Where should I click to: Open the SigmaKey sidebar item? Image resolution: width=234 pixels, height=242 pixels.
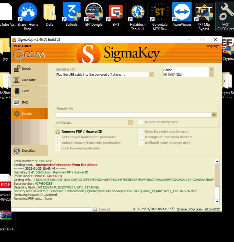[29, 150]
